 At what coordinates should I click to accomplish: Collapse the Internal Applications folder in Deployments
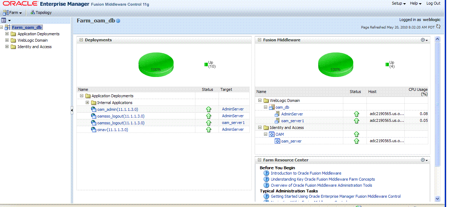(x=87, y=102)
